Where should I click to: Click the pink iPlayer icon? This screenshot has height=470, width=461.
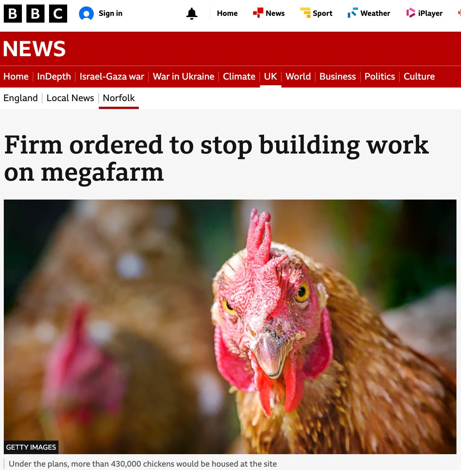(410, 13)
